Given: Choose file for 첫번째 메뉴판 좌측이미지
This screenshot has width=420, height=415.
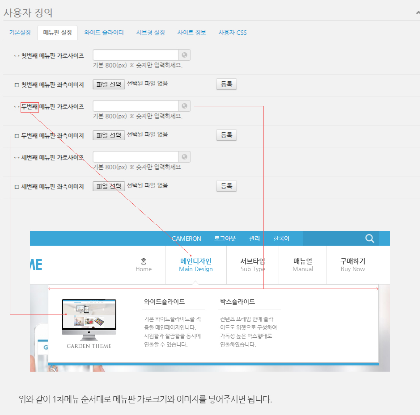Looking at the screenshot, I should pyautogui.click(x=109, y=84).
